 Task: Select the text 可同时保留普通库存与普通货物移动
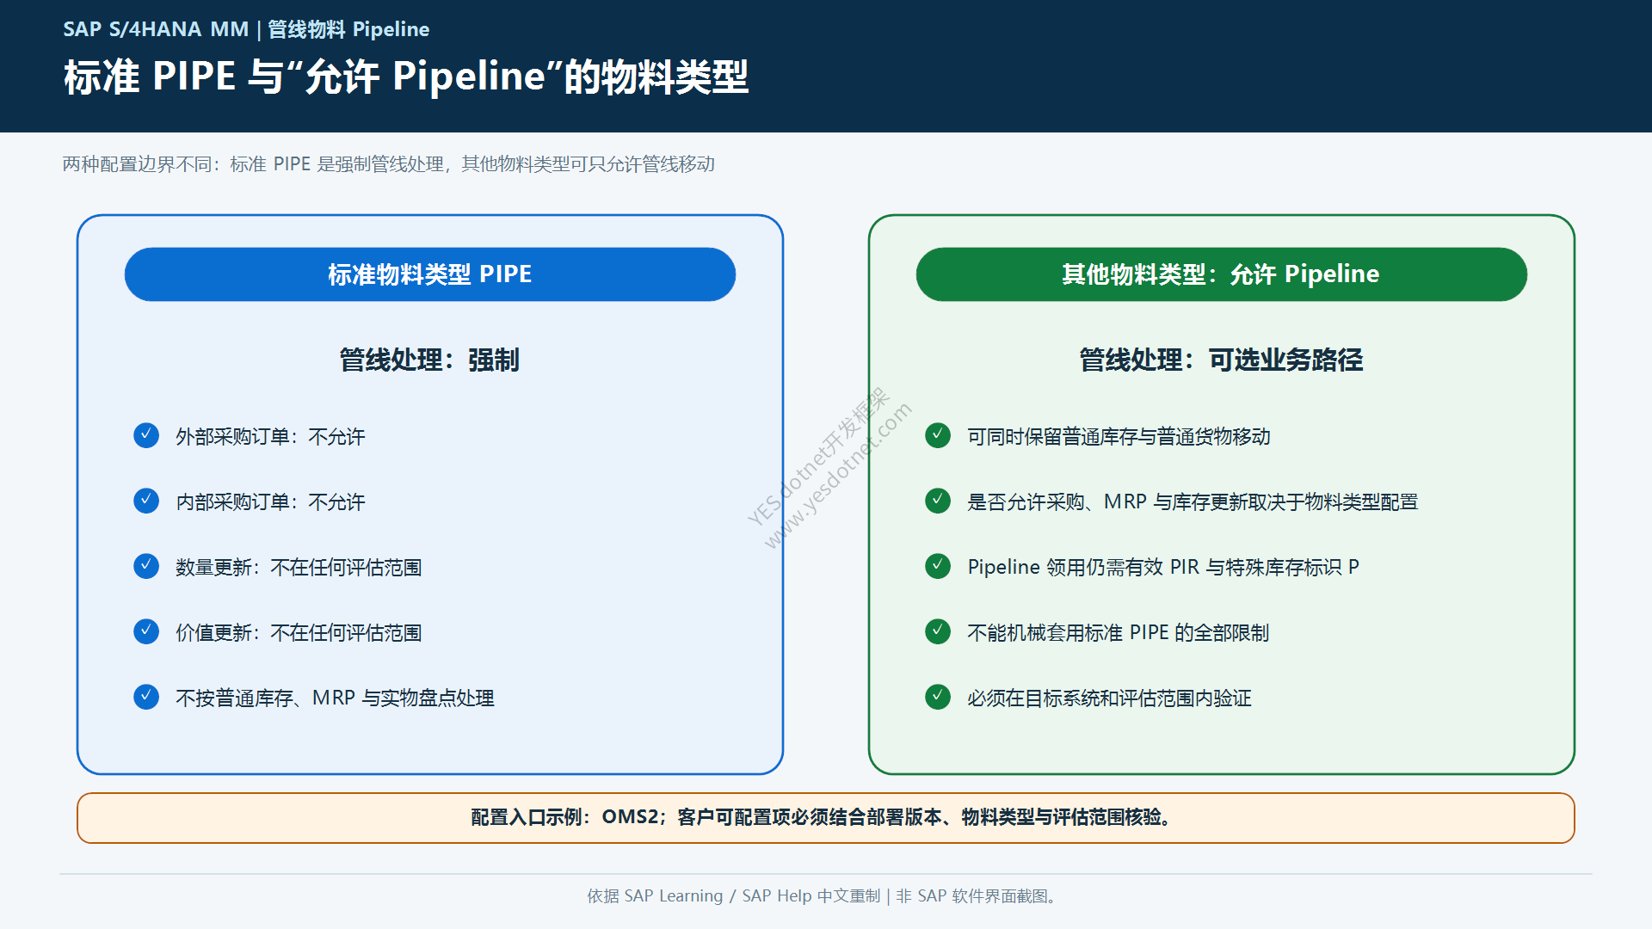click(x=1119, y=437)
